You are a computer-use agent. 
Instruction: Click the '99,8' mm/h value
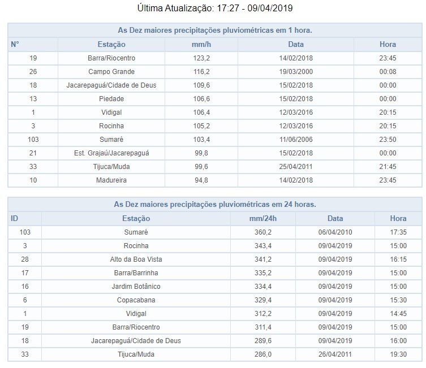pyautogui.click(x=201, y=153)
